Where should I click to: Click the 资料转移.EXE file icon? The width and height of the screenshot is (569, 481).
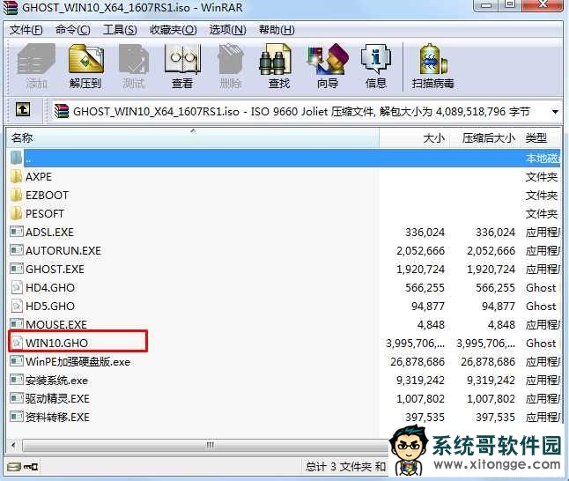coord(17,417)
